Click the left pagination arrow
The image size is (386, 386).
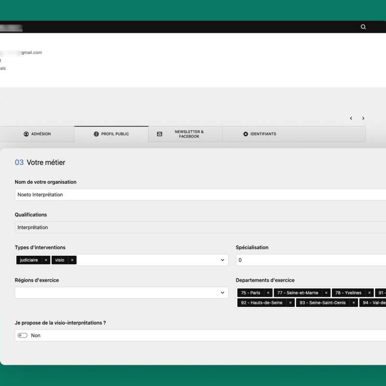(x=351, y=118)
